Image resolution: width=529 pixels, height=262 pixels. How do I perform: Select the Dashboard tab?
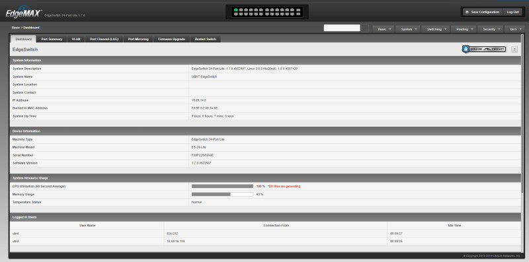click(24, 39)
